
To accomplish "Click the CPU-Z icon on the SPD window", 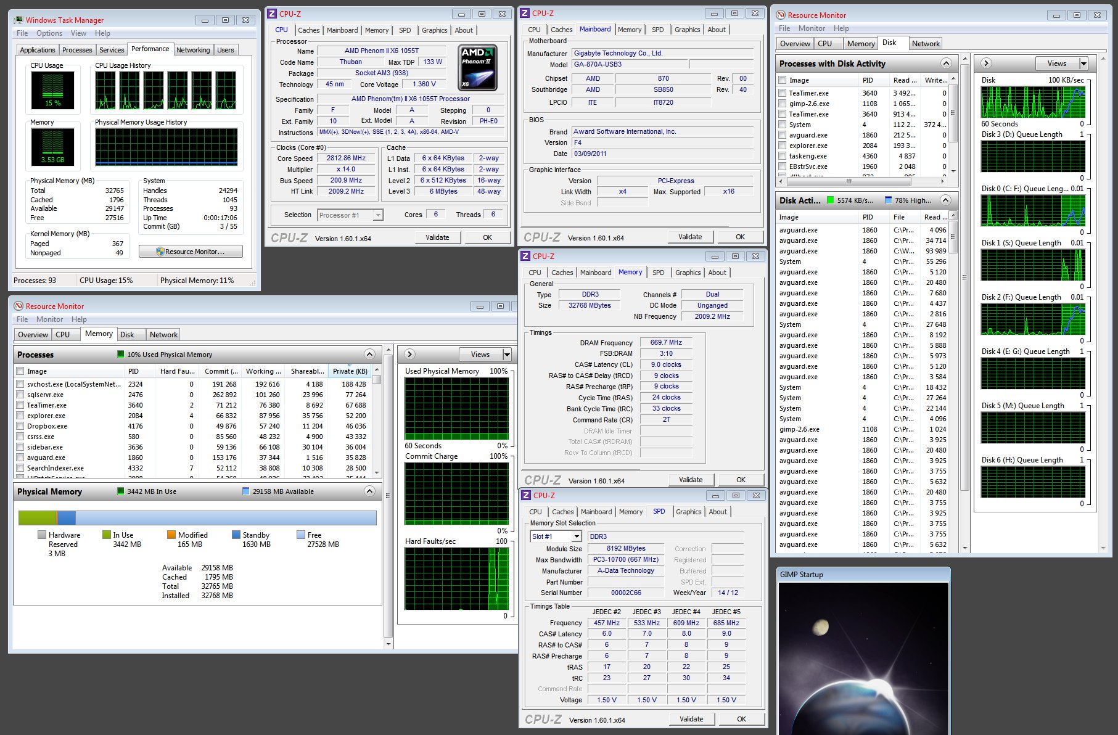I will 526,495.
